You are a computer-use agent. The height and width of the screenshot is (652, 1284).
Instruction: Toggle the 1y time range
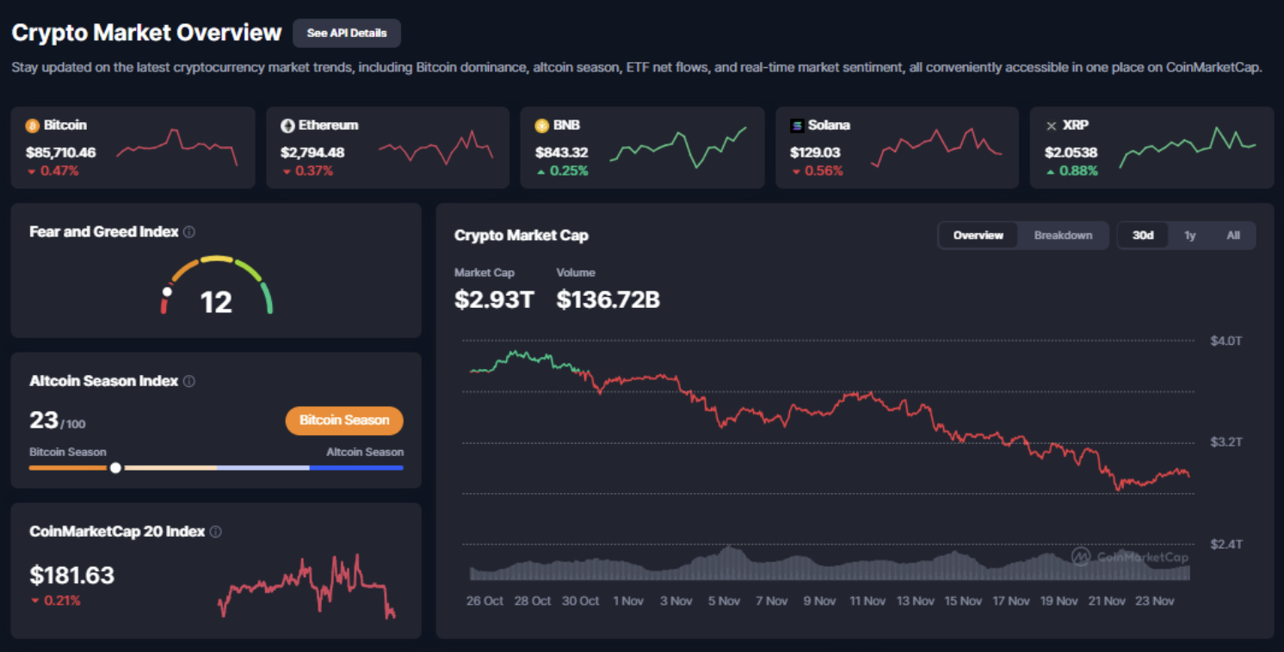click(1189, 235)
